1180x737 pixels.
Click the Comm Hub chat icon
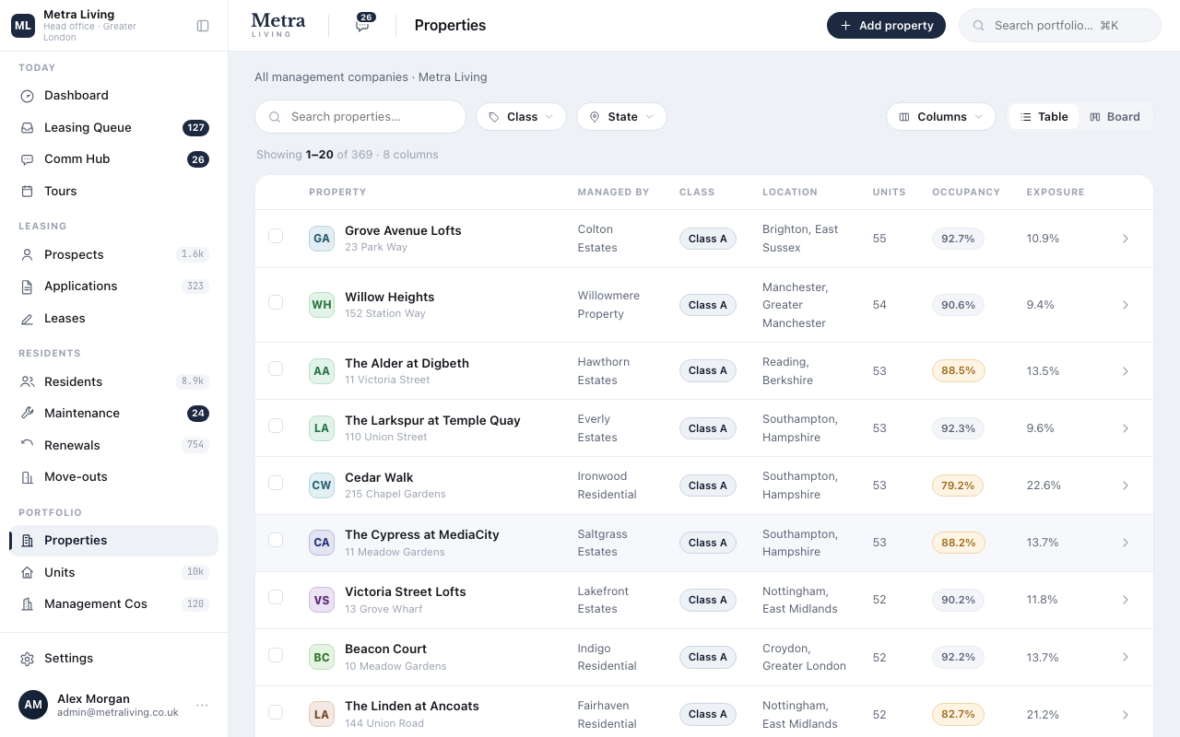click(x=27, y=159)
